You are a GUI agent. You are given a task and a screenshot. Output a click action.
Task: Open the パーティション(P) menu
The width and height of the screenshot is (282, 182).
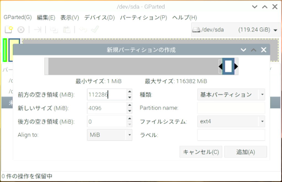pyautogui.click(x=143, y=17)
